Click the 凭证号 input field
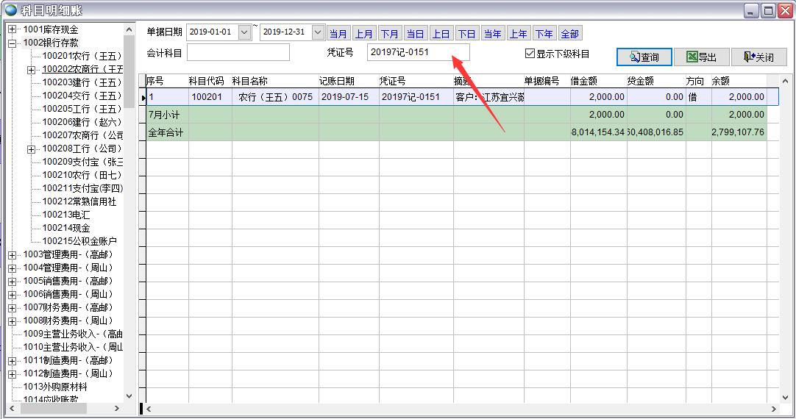 pyautogui.click(x=418, y=52)
